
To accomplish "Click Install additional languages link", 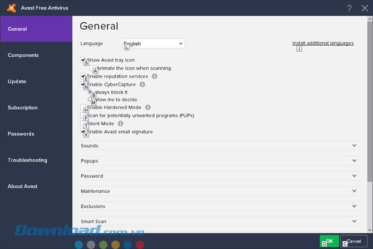I will (323, 43).
